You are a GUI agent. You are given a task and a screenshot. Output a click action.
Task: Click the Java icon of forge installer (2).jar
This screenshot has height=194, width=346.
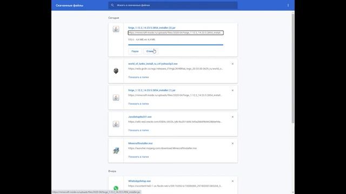click(116, 29)
